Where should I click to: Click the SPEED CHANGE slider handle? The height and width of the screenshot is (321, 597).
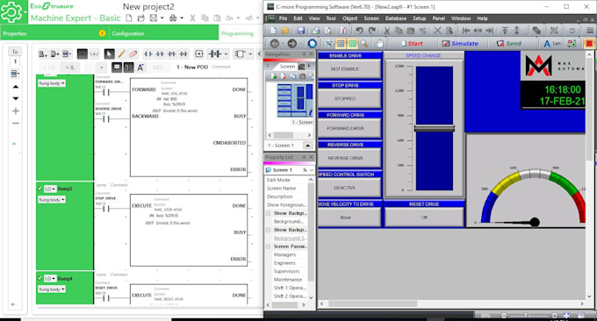pyautogui.click(x=435, y=129)
